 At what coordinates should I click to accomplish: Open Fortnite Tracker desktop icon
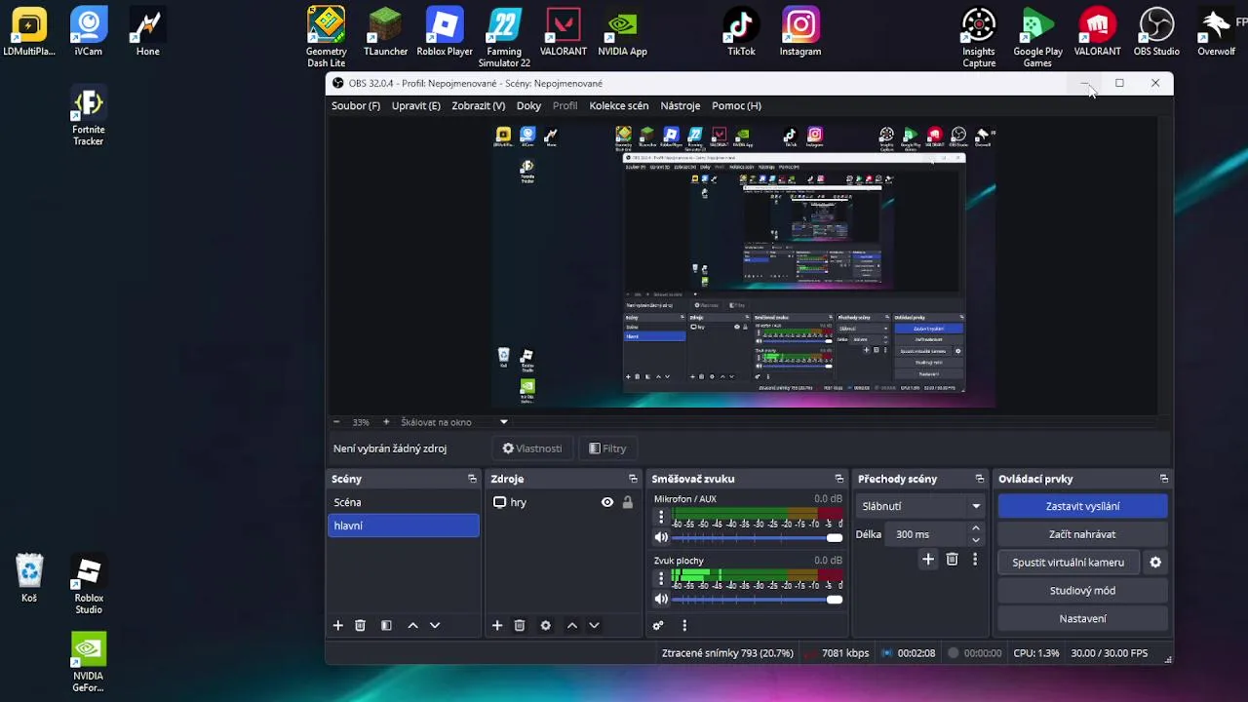[x=89, y=116]
